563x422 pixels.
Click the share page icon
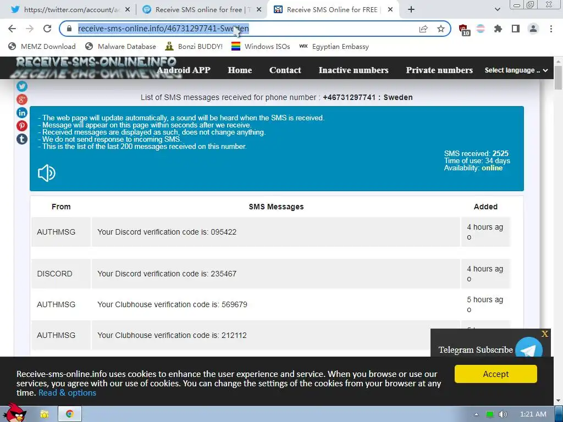click(x=423, y=29)
